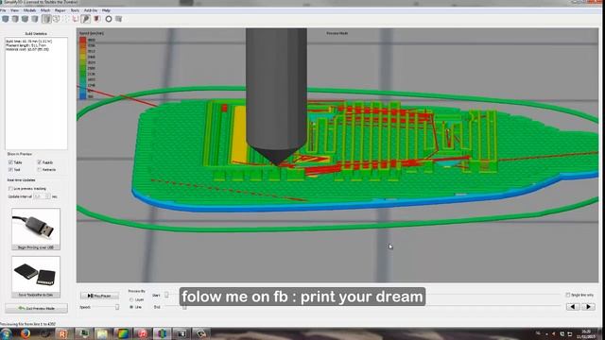Viewport: 605px width, 340px height.
Task: Enable Live preview tracking checkbox
Action: pyautogui.click(x=10, y=189)
